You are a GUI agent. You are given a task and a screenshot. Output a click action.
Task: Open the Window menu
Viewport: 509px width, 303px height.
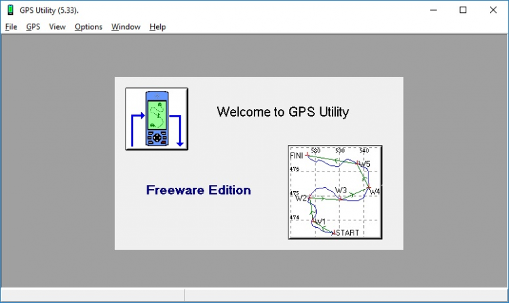pos(126,27)
